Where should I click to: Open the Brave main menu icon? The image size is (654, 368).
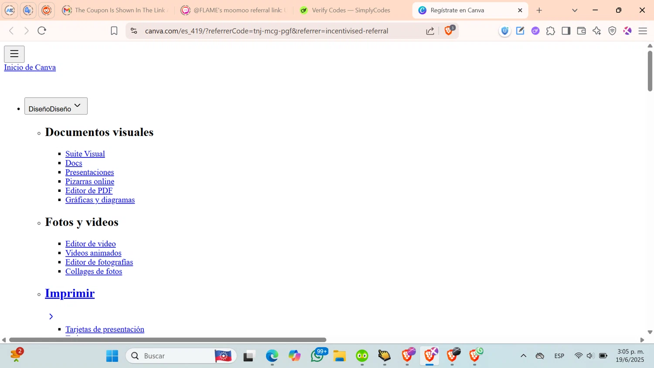tap(643, 31)
